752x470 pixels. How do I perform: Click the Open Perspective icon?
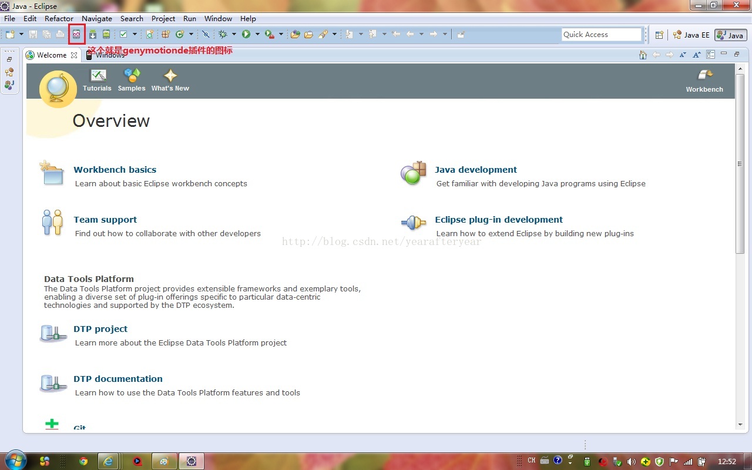click(x=659, y=35)
